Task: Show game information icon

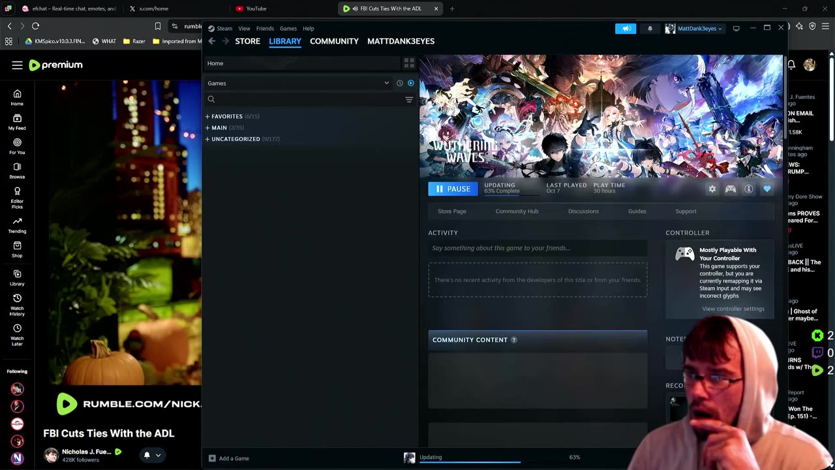Action: [749, 189]
